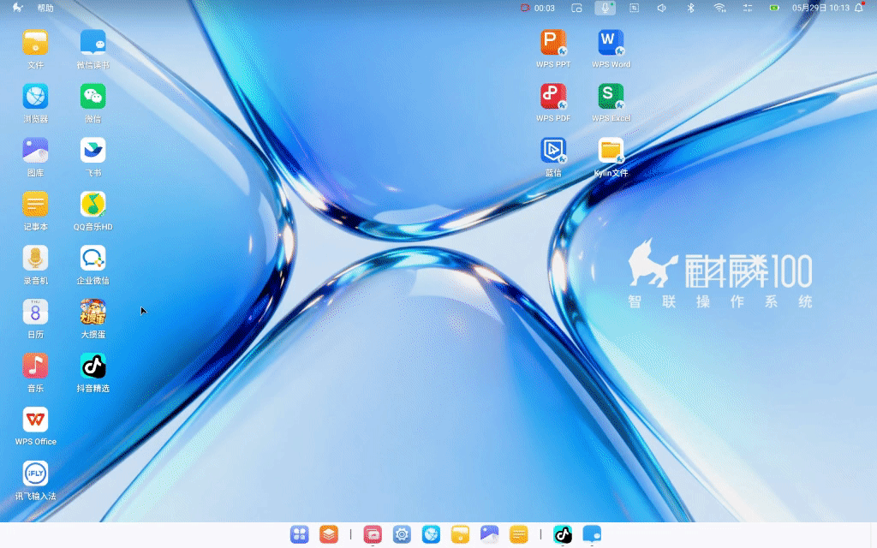Open the WPS Word shortcut
Screen dimensions: 877x548
tap(611, 43)
